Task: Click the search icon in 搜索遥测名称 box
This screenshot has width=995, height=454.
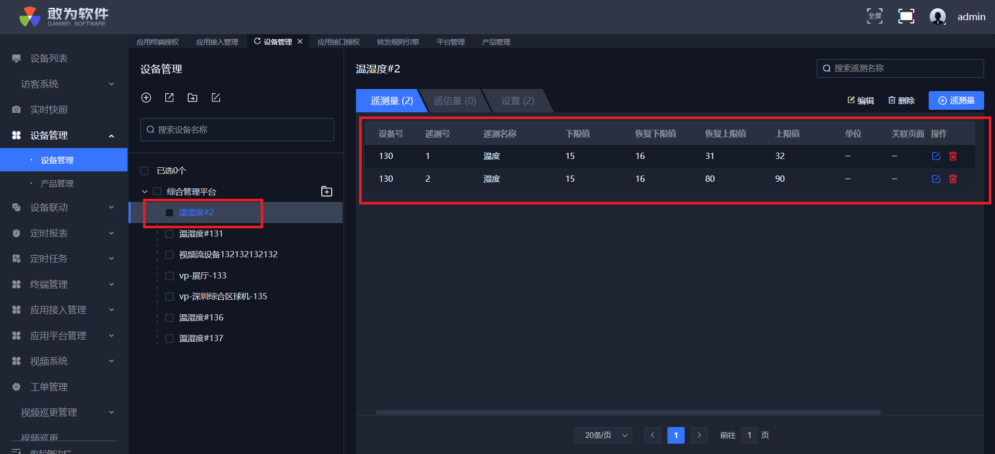Action: (827, 68)
